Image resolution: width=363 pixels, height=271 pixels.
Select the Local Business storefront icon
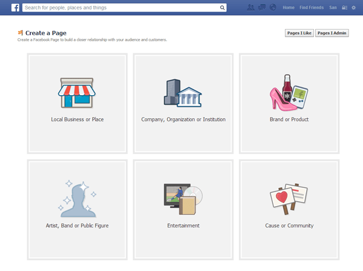[77, 93]
